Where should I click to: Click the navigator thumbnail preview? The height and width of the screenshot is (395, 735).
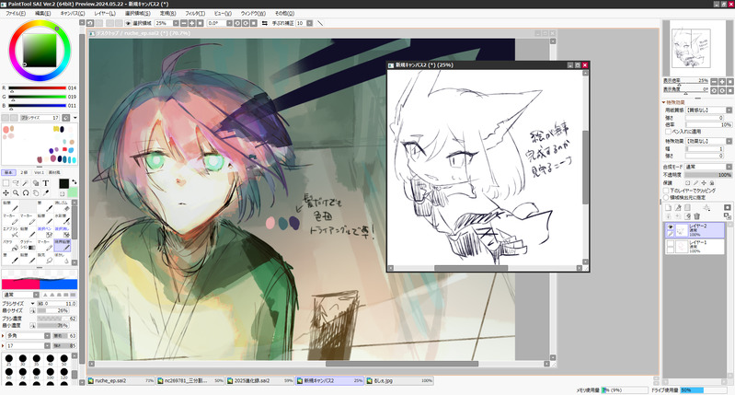(x=691, y=48)
